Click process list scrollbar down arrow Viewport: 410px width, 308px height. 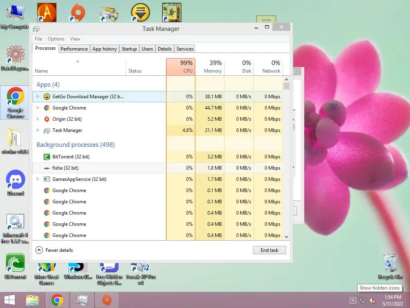286,237
